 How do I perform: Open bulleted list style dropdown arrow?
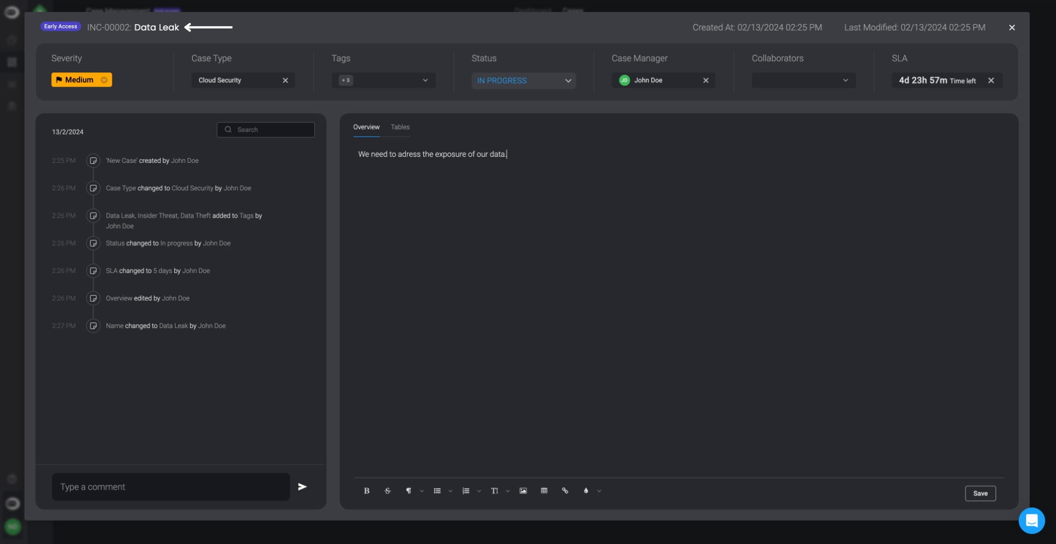[450, 491]
